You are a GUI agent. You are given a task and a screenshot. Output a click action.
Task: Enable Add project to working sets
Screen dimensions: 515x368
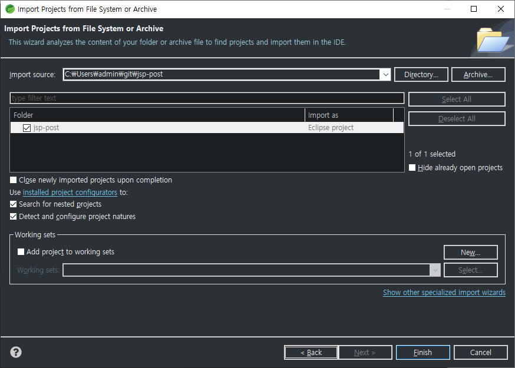pos(21,252)
